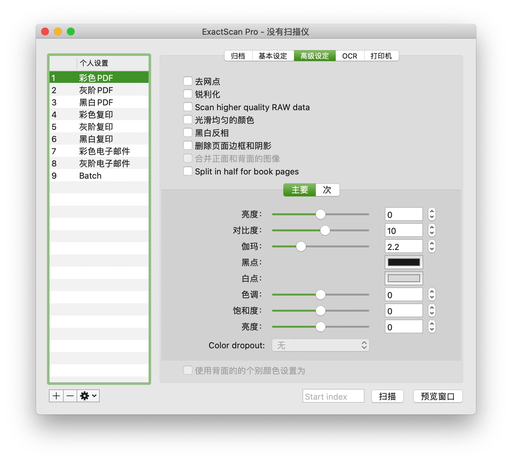Click the 黑点 black color swatch
512x462 pixels.
404,262
